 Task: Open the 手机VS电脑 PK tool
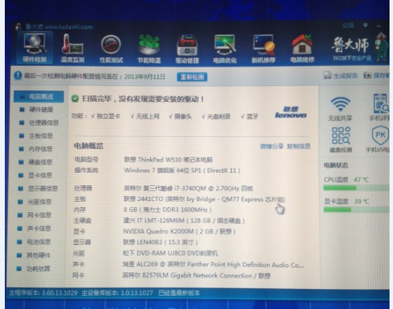[378, 139]
